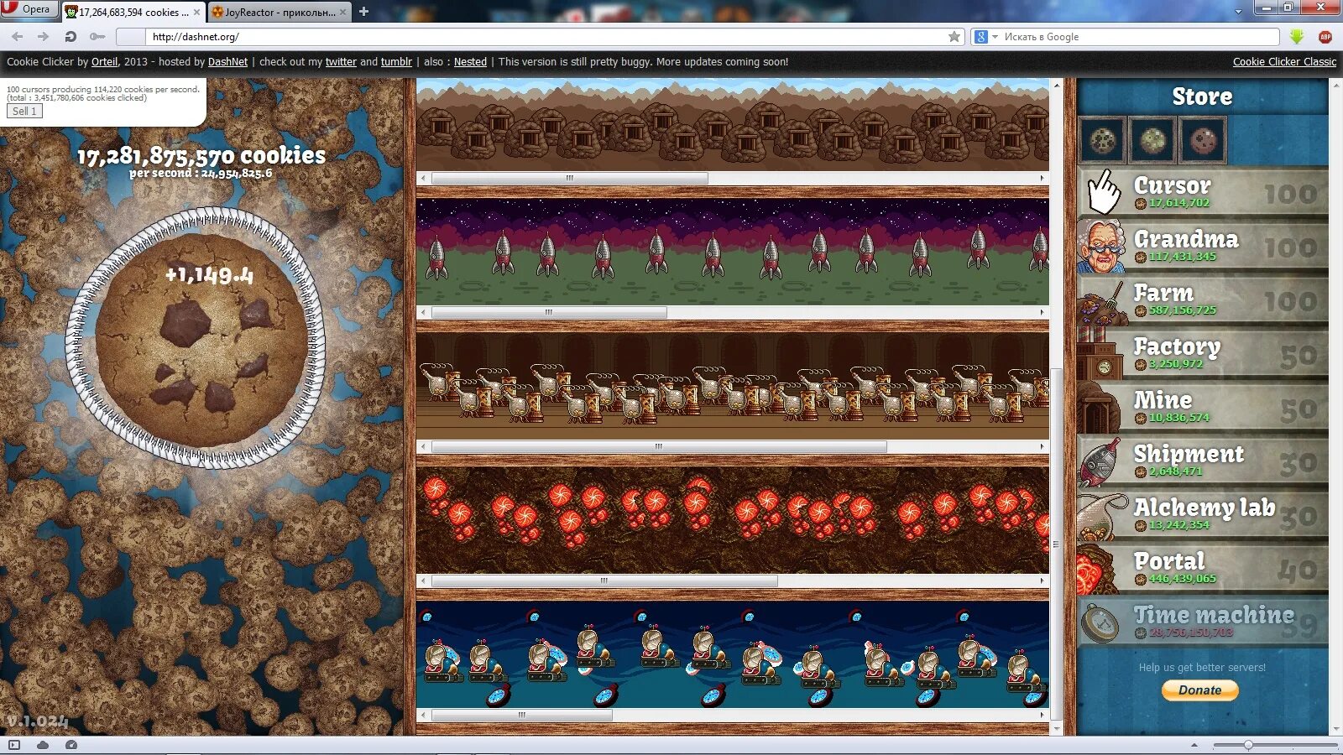
Task: Open Cookie Clicker Classic link
Action: [1284, 62]
